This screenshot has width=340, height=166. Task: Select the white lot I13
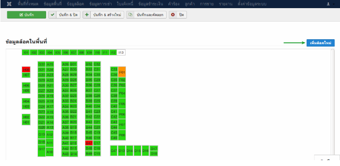[121, 52]
